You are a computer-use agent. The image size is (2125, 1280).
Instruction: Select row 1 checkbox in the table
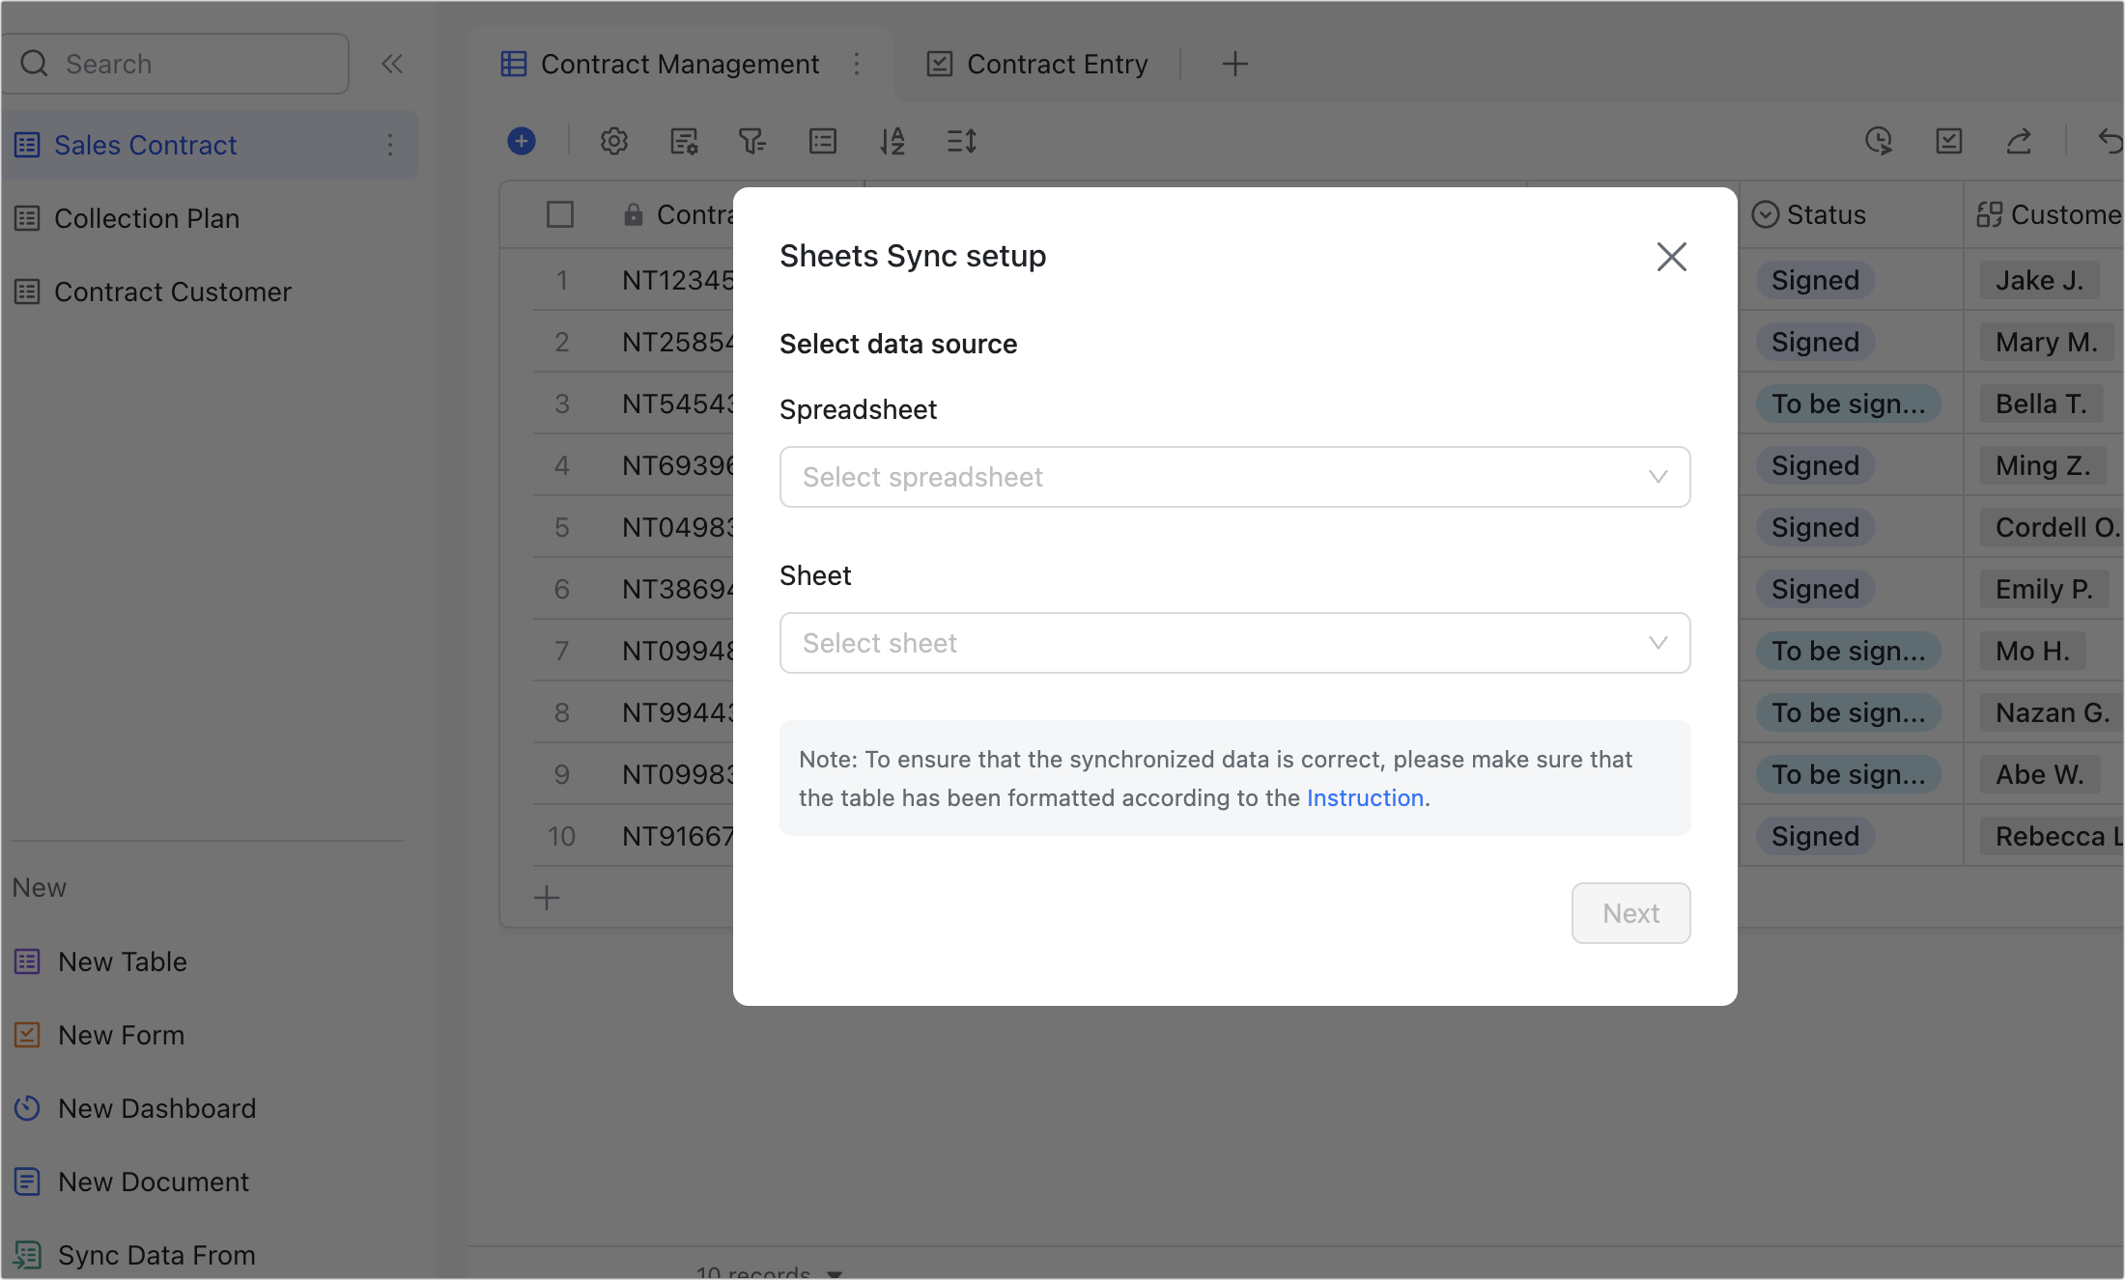560,280
